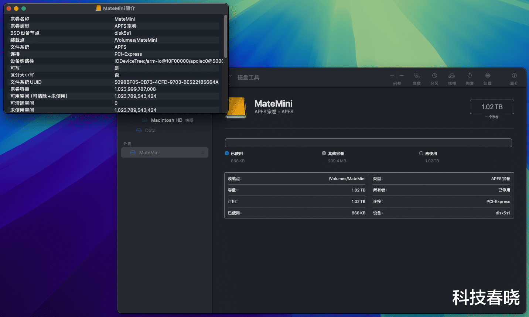529x317 pixels.
Task: Click APFS in the info window 文件系统 row
Action: 120,47
